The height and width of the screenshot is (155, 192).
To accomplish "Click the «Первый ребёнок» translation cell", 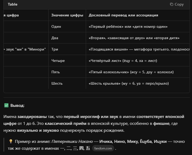I will [x=128, y=27].
